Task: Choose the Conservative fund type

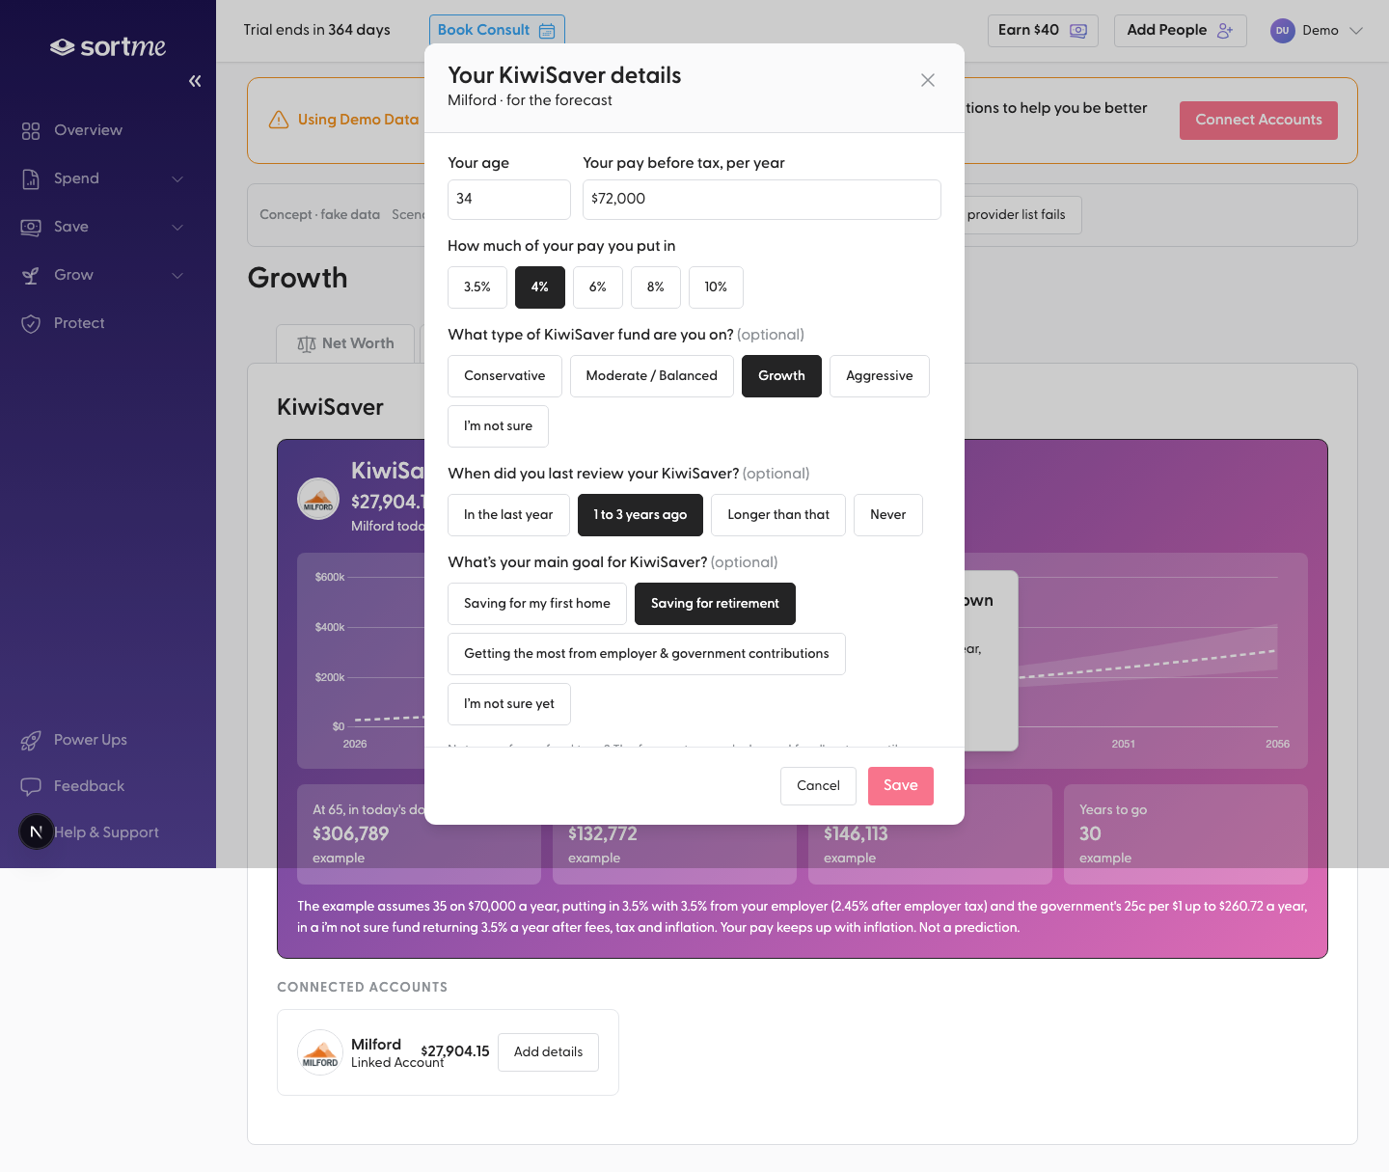Action: (x=504, y=376)
